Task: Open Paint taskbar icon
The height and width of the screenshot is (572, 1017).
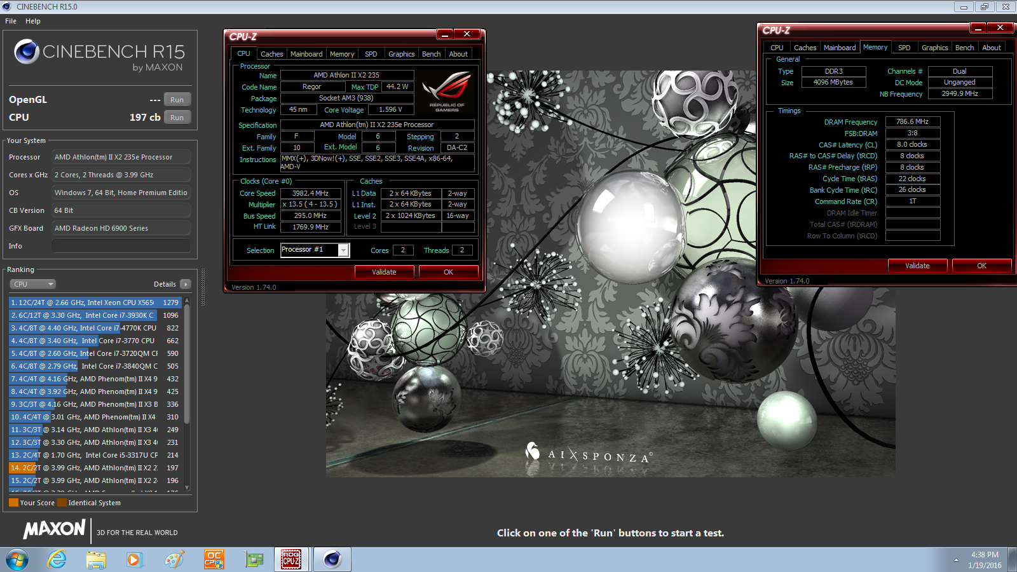Action: point(174,560)
